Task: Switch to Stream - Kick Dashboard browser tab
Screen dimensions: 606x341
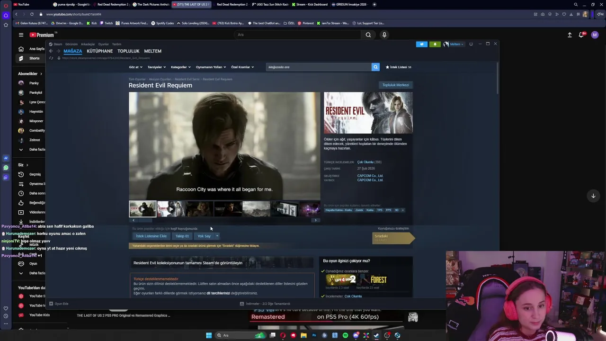Action: 309,4
